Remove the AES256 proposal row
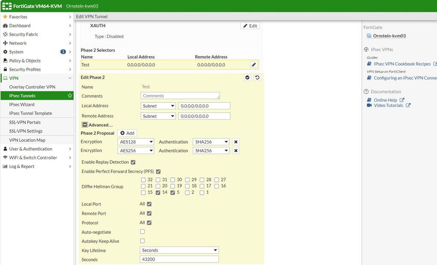The width and height of the screenshot is (437, 265). pyautogui.click(x=236, y=150)
